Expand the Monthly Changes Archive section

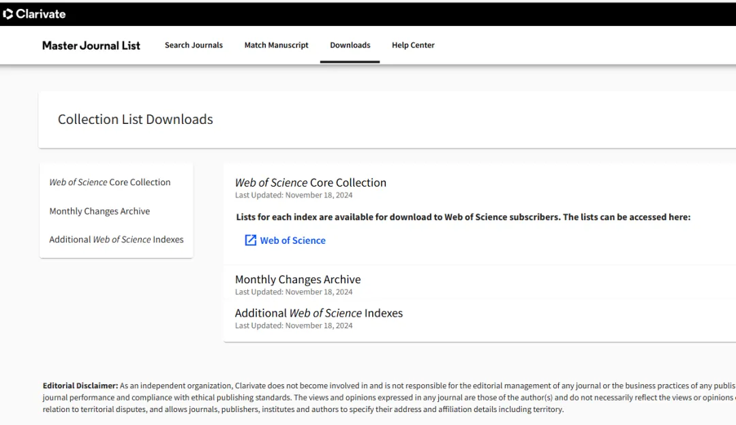298,279
